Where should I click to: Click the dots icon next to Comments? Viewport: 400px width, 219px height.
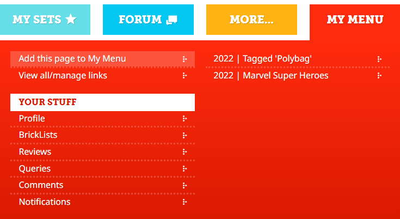tap(184, 185)
